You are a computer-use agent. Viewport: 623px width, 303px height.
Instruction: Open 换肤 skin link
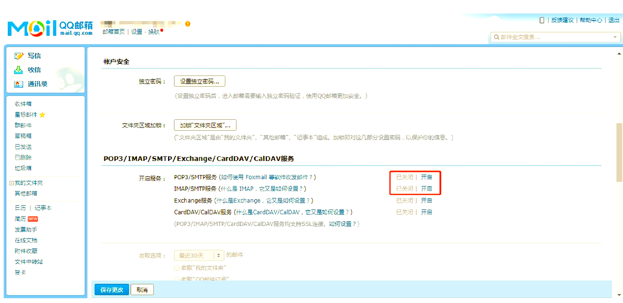[x=154, y=32]
